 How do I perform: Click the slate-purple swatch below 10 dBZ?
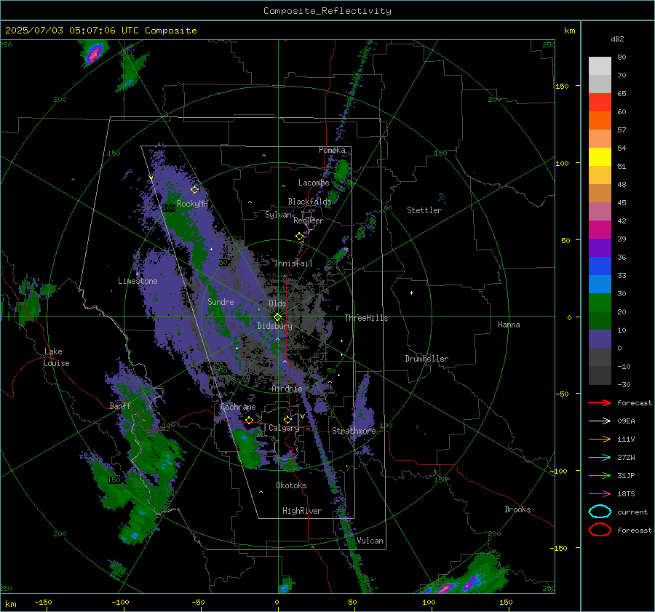click(x=600, y=338)
